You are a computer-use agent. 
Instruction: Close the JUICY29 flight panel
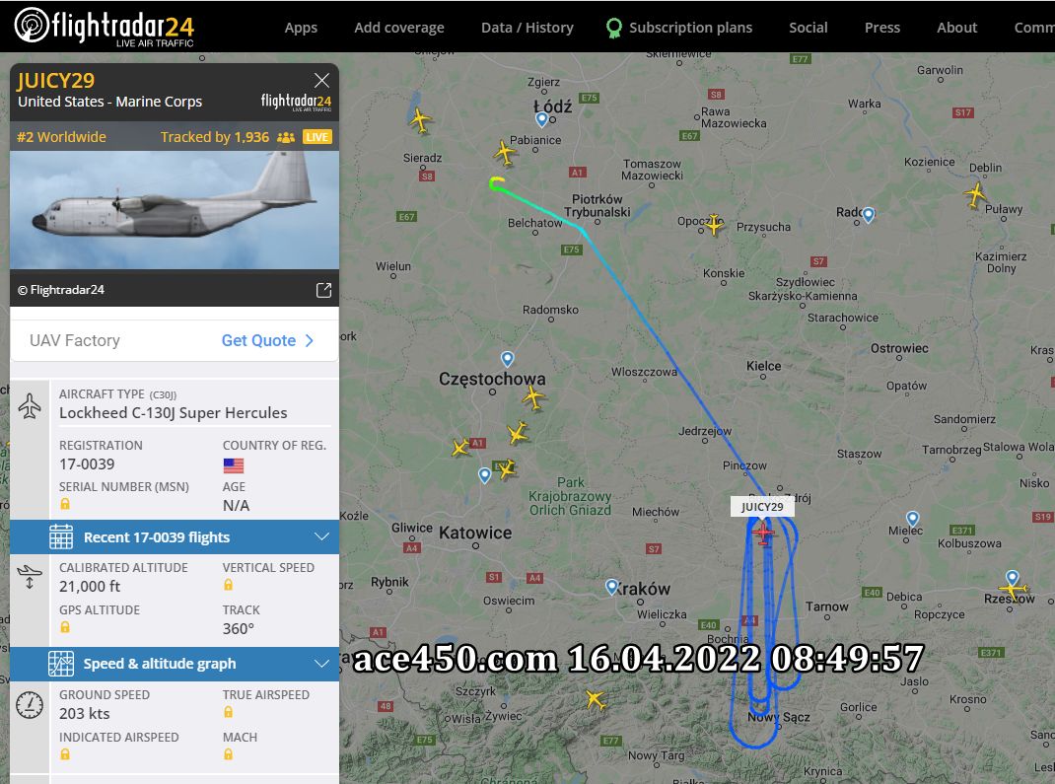coord(321,81)
